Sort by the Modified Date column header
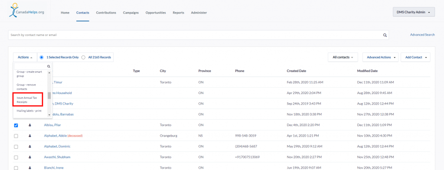Viewport: 444px width, 170px height. click(367, 71)
